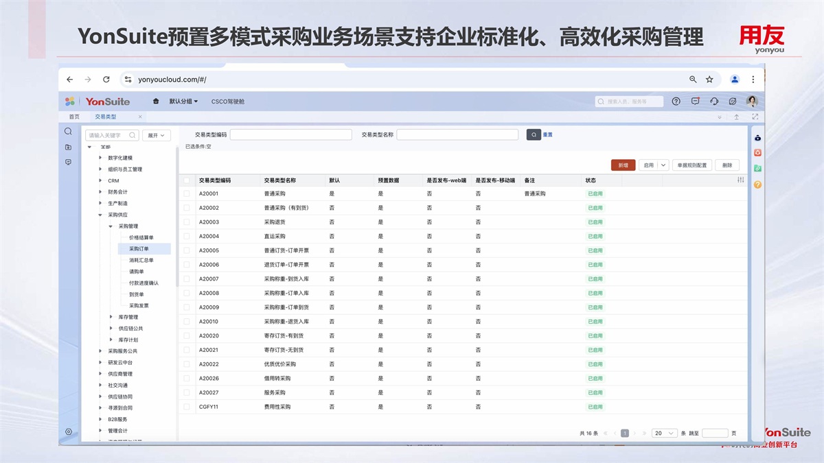Click the home icon in the YonSuite header

coord(156,102)
